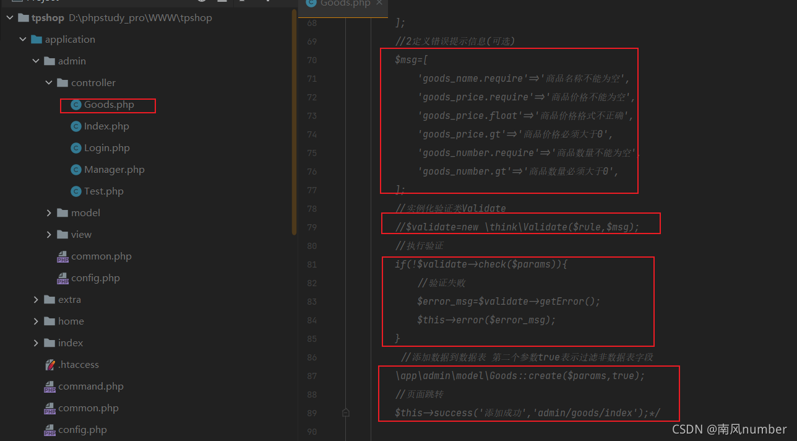
Task: Open Login.php in the project tree
Action: (107, 148)
